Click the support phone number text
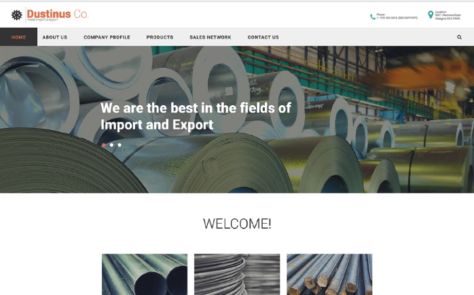This screenshot has width=474, height=295. pos(397,18)
